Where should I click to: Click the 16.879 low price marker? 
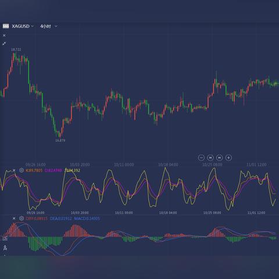(x=60, y=141)
